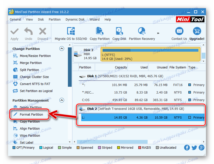The image size is (214, 164).
Task: Collapse the Change Partition section
Action: (x=62, y=49)
